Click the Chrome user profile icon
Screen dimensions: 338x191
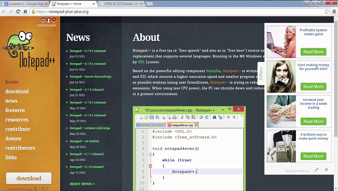coord(307,3)
